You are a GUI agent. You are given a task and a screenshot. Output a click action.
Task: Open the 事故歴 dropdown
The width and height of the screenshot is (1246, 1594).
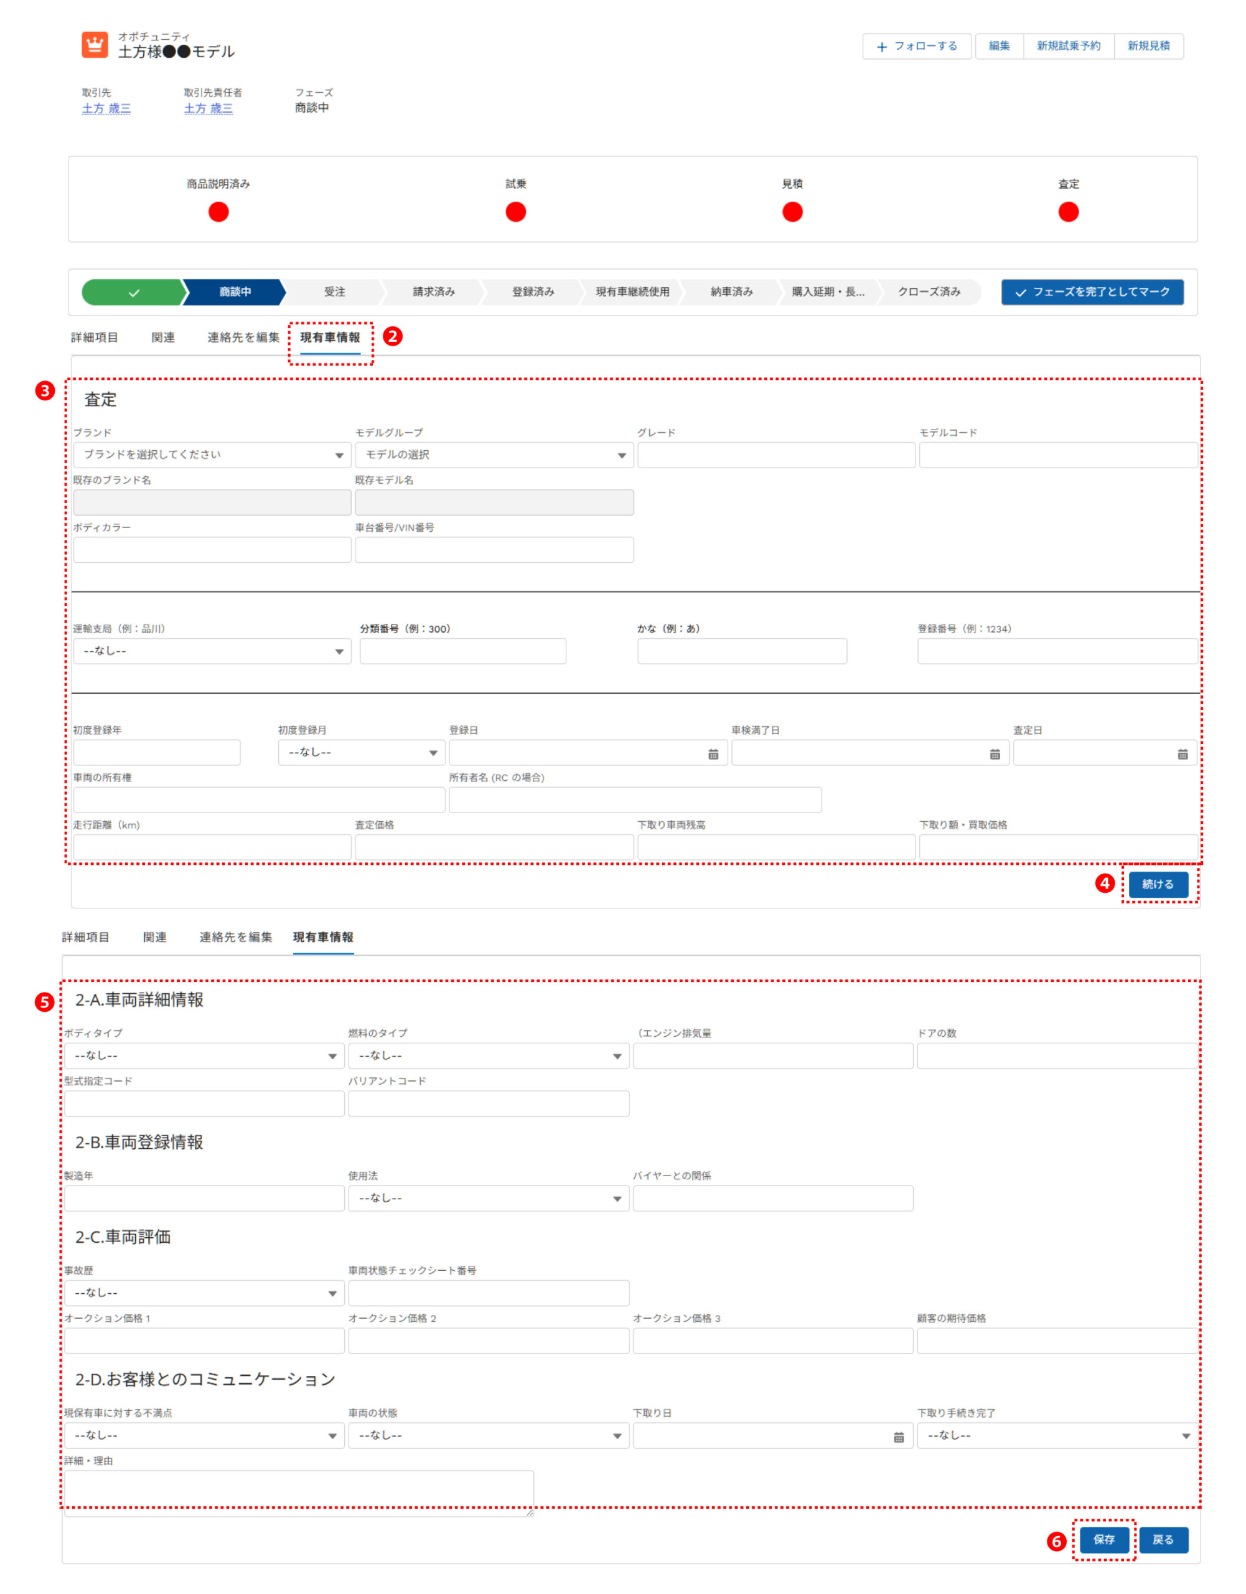[204, 1293]
